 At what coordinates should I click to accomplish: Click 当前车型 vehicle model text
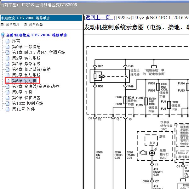38,5
